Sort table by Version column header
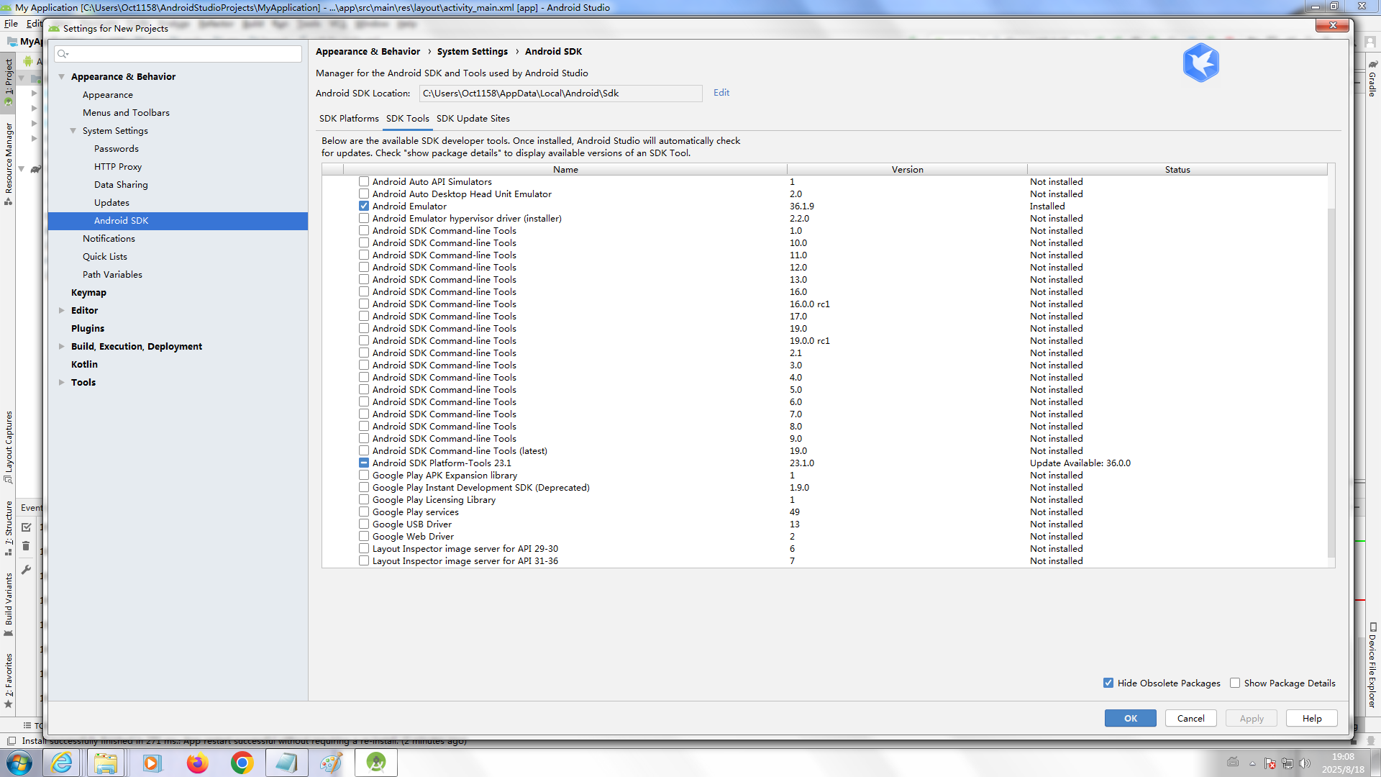The height and width of the screenshot is (777, 1381). coord(907,169)
